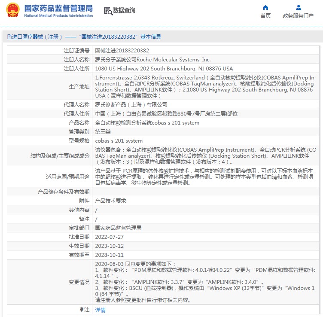Open 政务服务门户 person icon
The height and width of the screenshot is (317, 323).
(298, 8)
